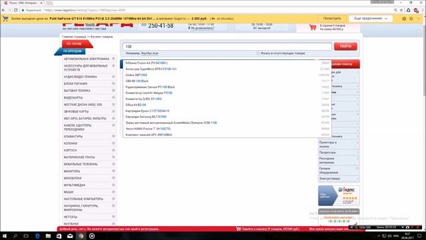The width and height of the screenshot is (426, 240).
Task: Open Еще предложения dropdown
Action: (x=371, y=19)
